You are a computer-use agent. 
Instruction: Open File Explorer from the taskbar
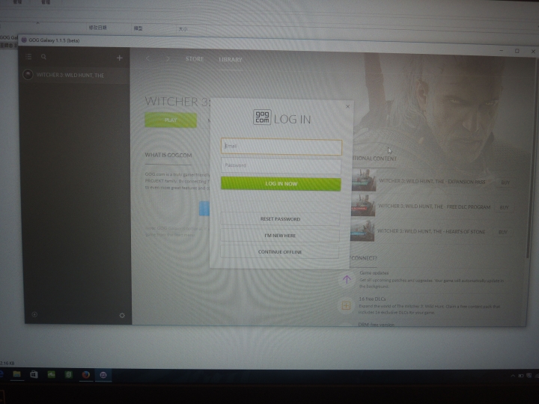16,374
